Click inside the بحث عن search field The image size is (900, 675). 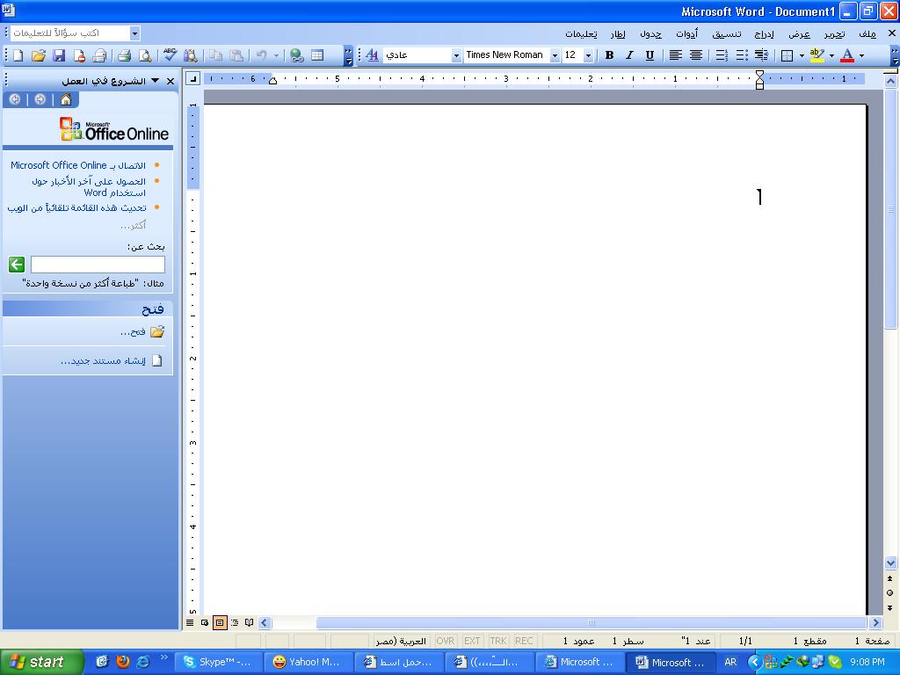[98, 265]
